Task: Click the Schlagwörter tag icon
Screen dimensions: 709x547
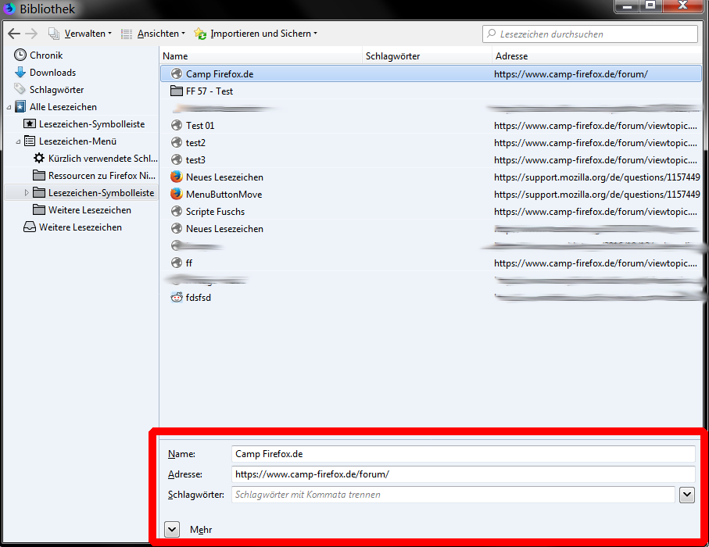Action: point(20,89)
